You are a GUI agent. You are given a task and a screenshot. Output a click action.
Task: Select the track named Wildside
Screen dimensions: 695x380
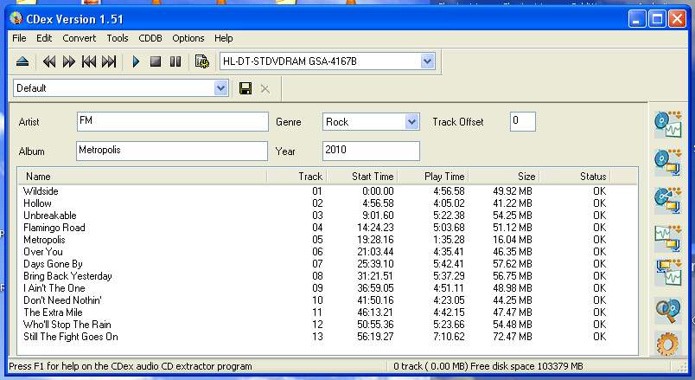point(41,191)
